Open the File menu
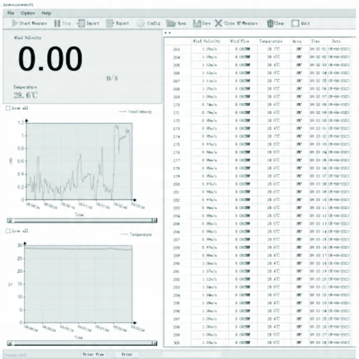Image resolution: width=359 pixels, height=359 pixels. click(11, 13)
